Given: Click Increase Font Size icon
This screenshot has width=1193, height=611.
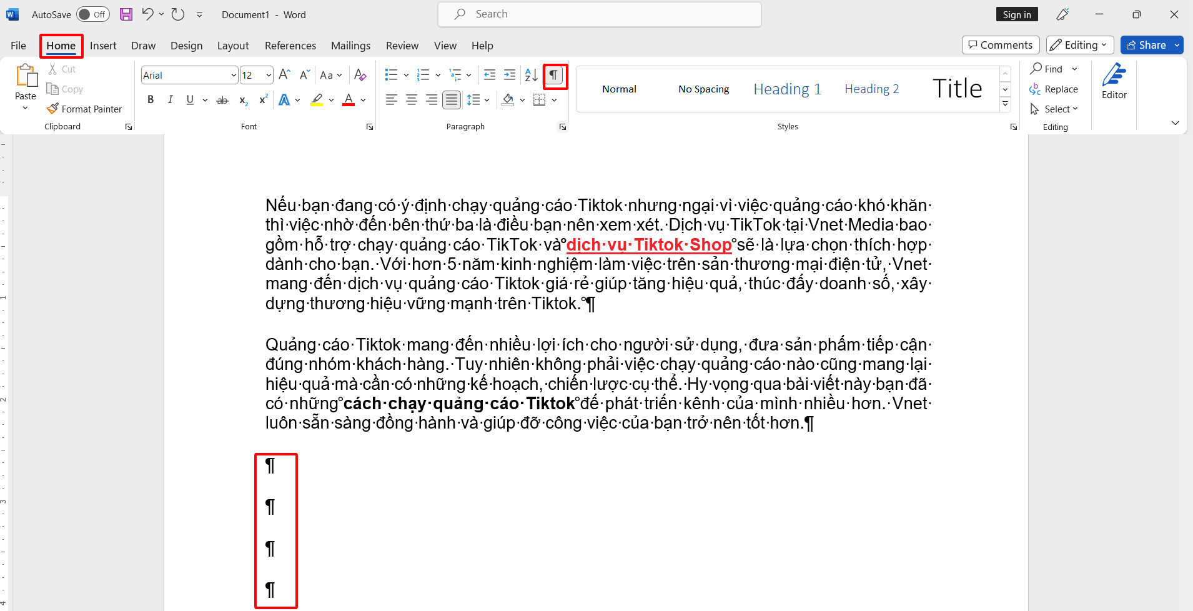Looking at the screenshot, I should coord(284,75).
